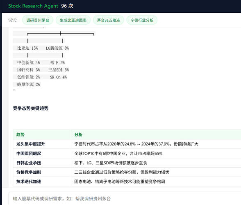Click the 96 次 usage counter

point(67,6)
